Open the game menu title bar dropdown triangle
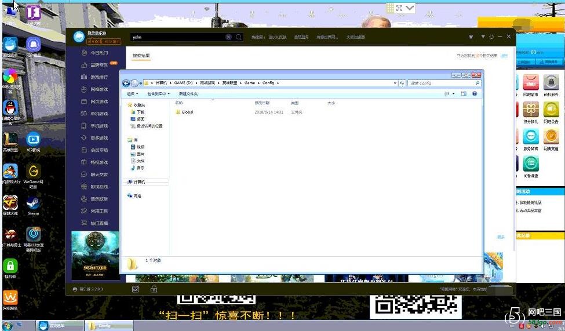 [483, 37]
